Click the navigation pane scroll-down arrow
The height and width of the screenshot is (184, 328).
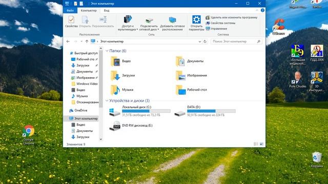coord(101,139)
